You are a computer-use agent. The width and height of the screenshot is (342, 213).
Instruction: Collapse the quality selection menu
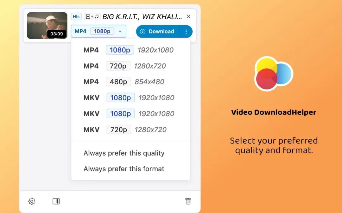pyautogui.click(x=120, y=31)
